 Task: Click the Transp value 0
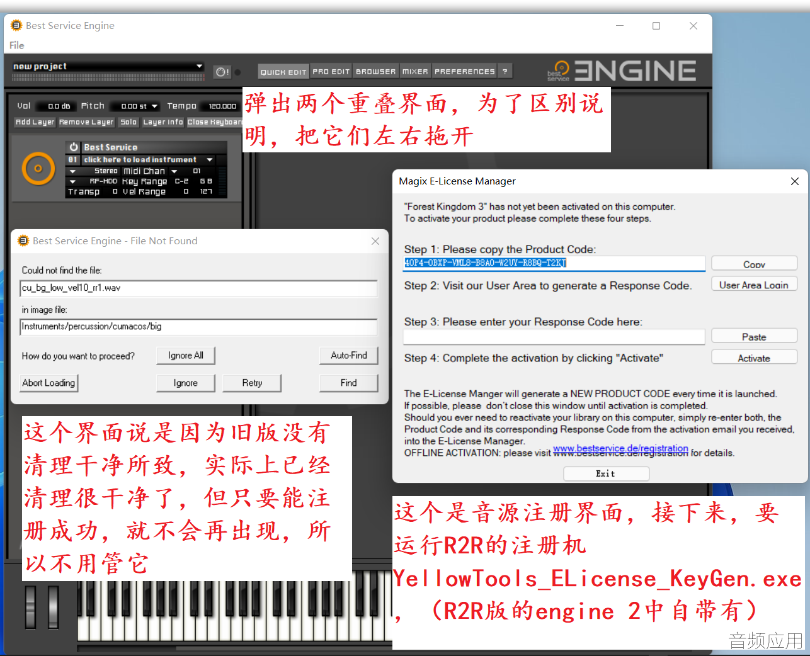pyautogui.click(x=115, y=191)
